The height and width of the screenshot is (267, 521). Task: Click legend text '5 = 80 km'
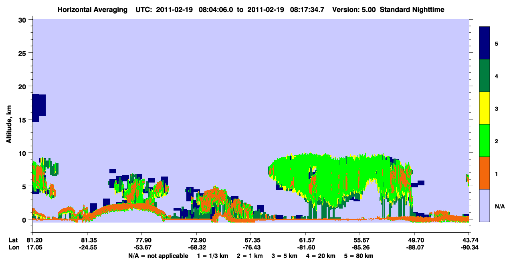pos(359,256)
